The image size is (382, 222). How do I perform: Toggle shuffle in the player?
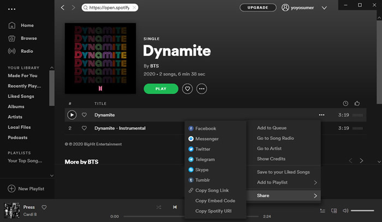(x=159, y=207)
